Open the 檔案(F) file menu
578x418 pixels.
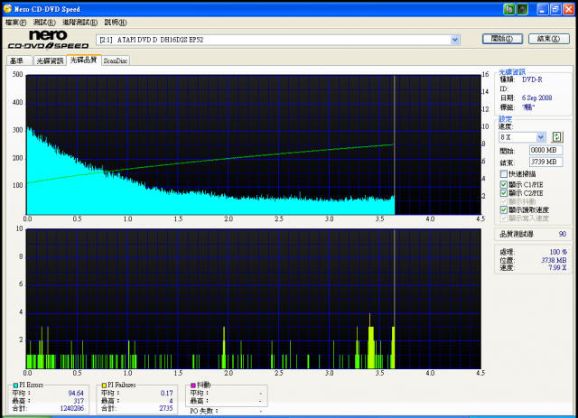coord(16,23)
